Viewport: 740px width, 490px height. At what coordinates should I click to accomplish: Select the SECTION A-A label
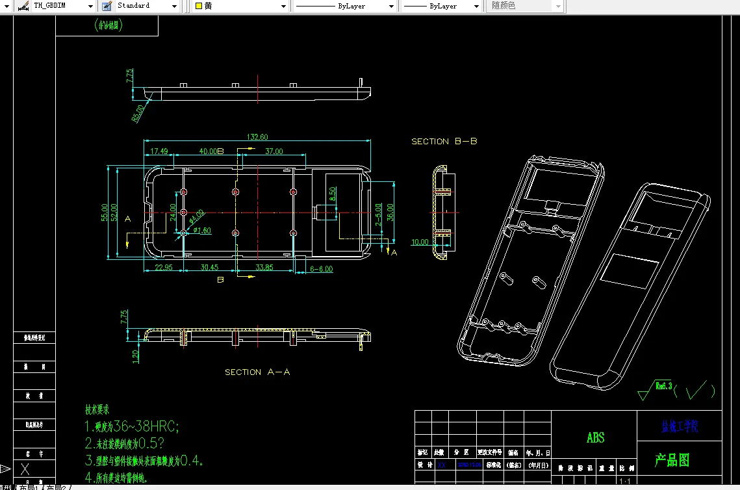[x=257, y=372]
